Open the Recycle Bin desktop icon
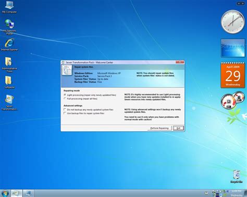 click(236, 176)
